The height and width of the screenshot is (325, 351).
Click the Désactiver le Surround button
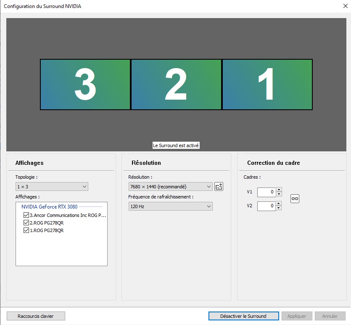coord(243,316)
